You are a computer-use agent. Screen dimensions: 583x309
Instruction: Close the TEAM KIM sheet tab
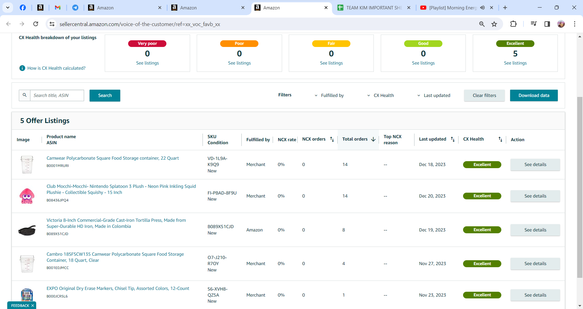[409, 8]
